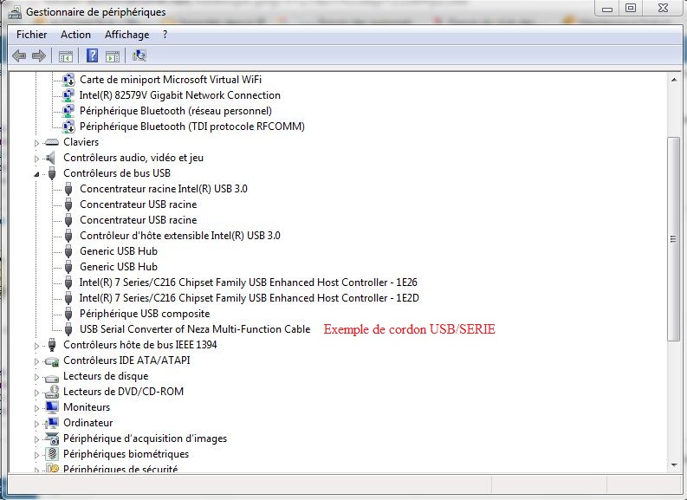The width and height of the screenshot is (687, 500).
Task: Click the Forward arrow toolbar icon
Action: pyautogui.click(x=38, y=56)
